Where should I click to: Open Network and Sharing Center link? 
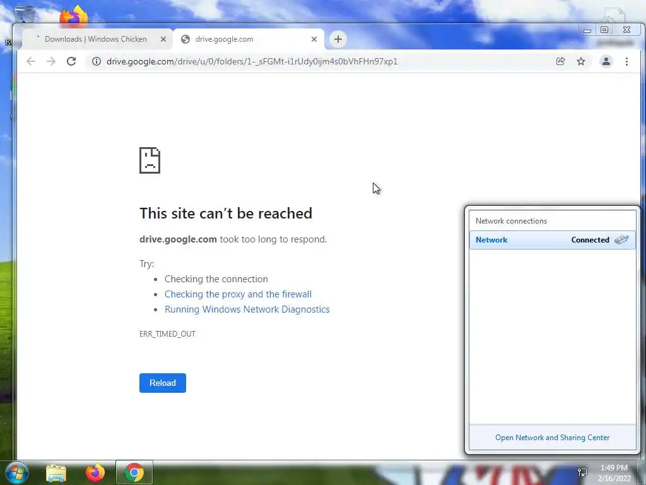552,438
